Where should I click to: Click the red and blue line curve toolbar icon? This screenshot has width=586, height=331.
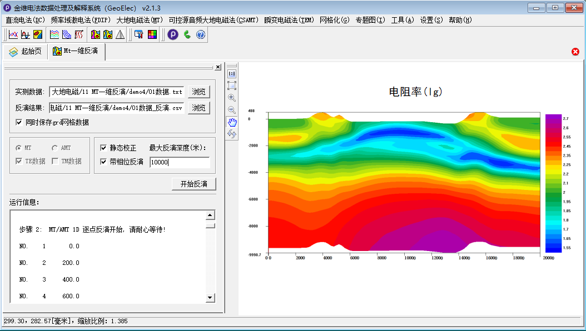click(13, 34)
